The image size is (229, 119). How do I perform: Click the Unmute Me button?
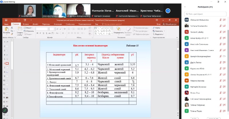coord(213,118)
